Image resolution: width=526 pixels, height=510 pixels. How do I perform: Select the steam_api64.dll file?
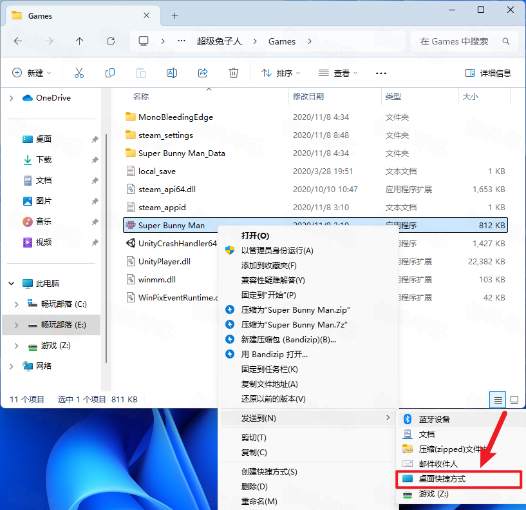[x=167, y=189]
